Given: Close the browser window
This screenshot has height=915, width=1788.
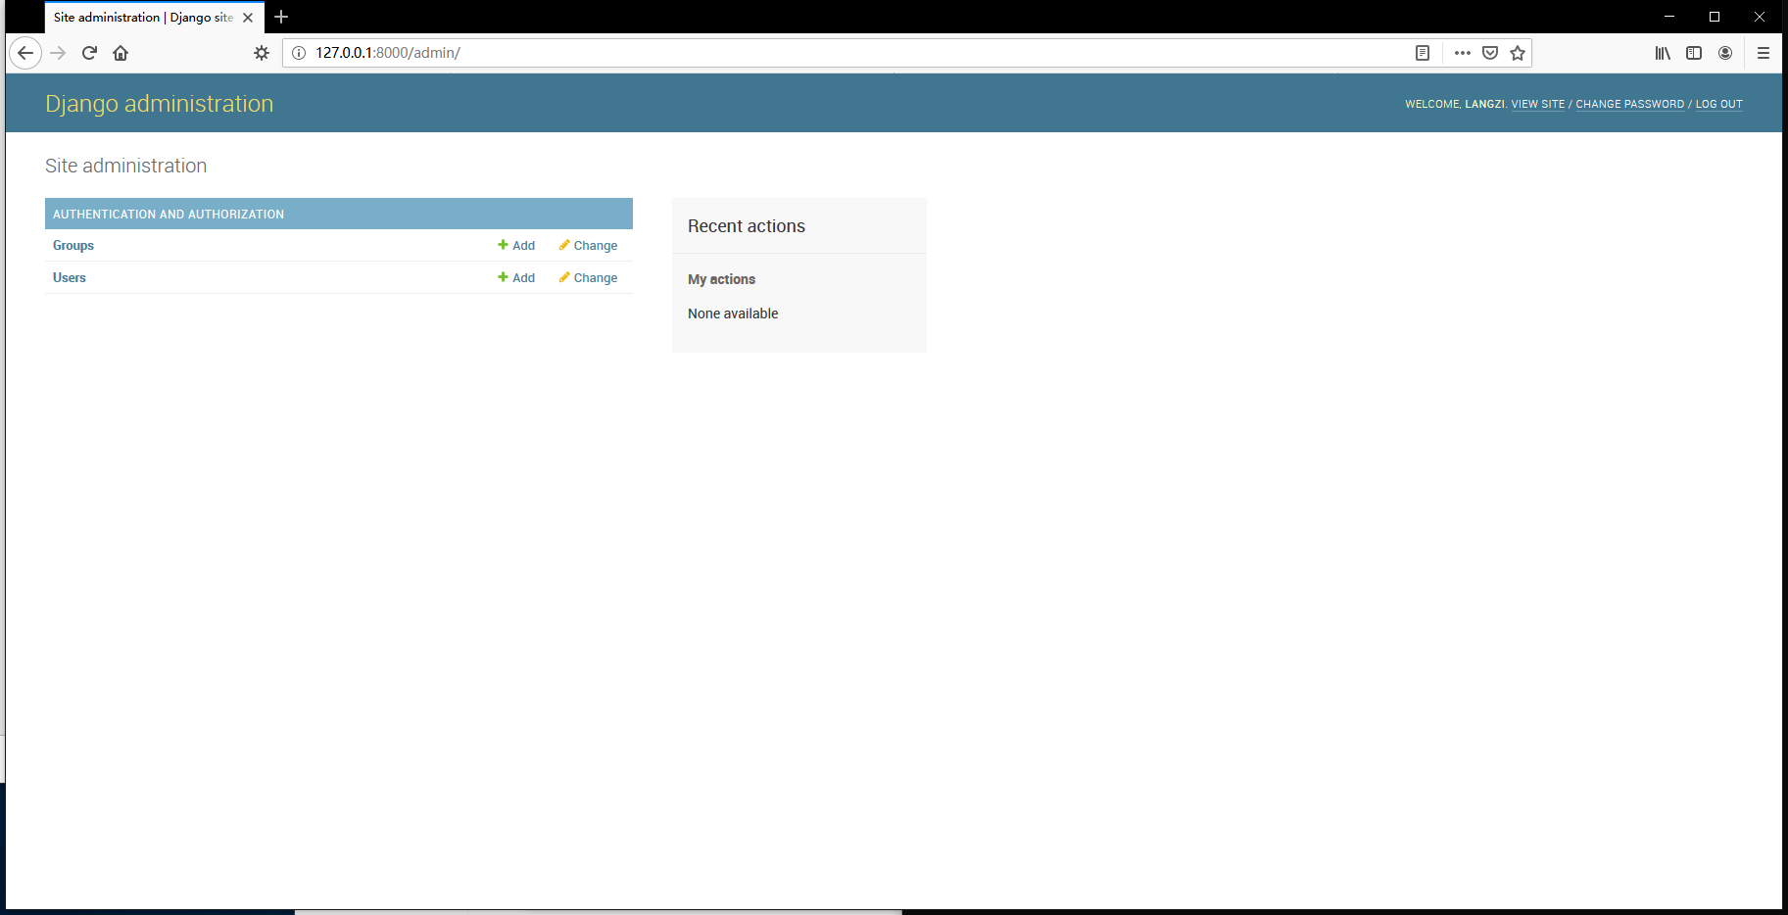Looking at the screenshot, I should coord(1760,17).
